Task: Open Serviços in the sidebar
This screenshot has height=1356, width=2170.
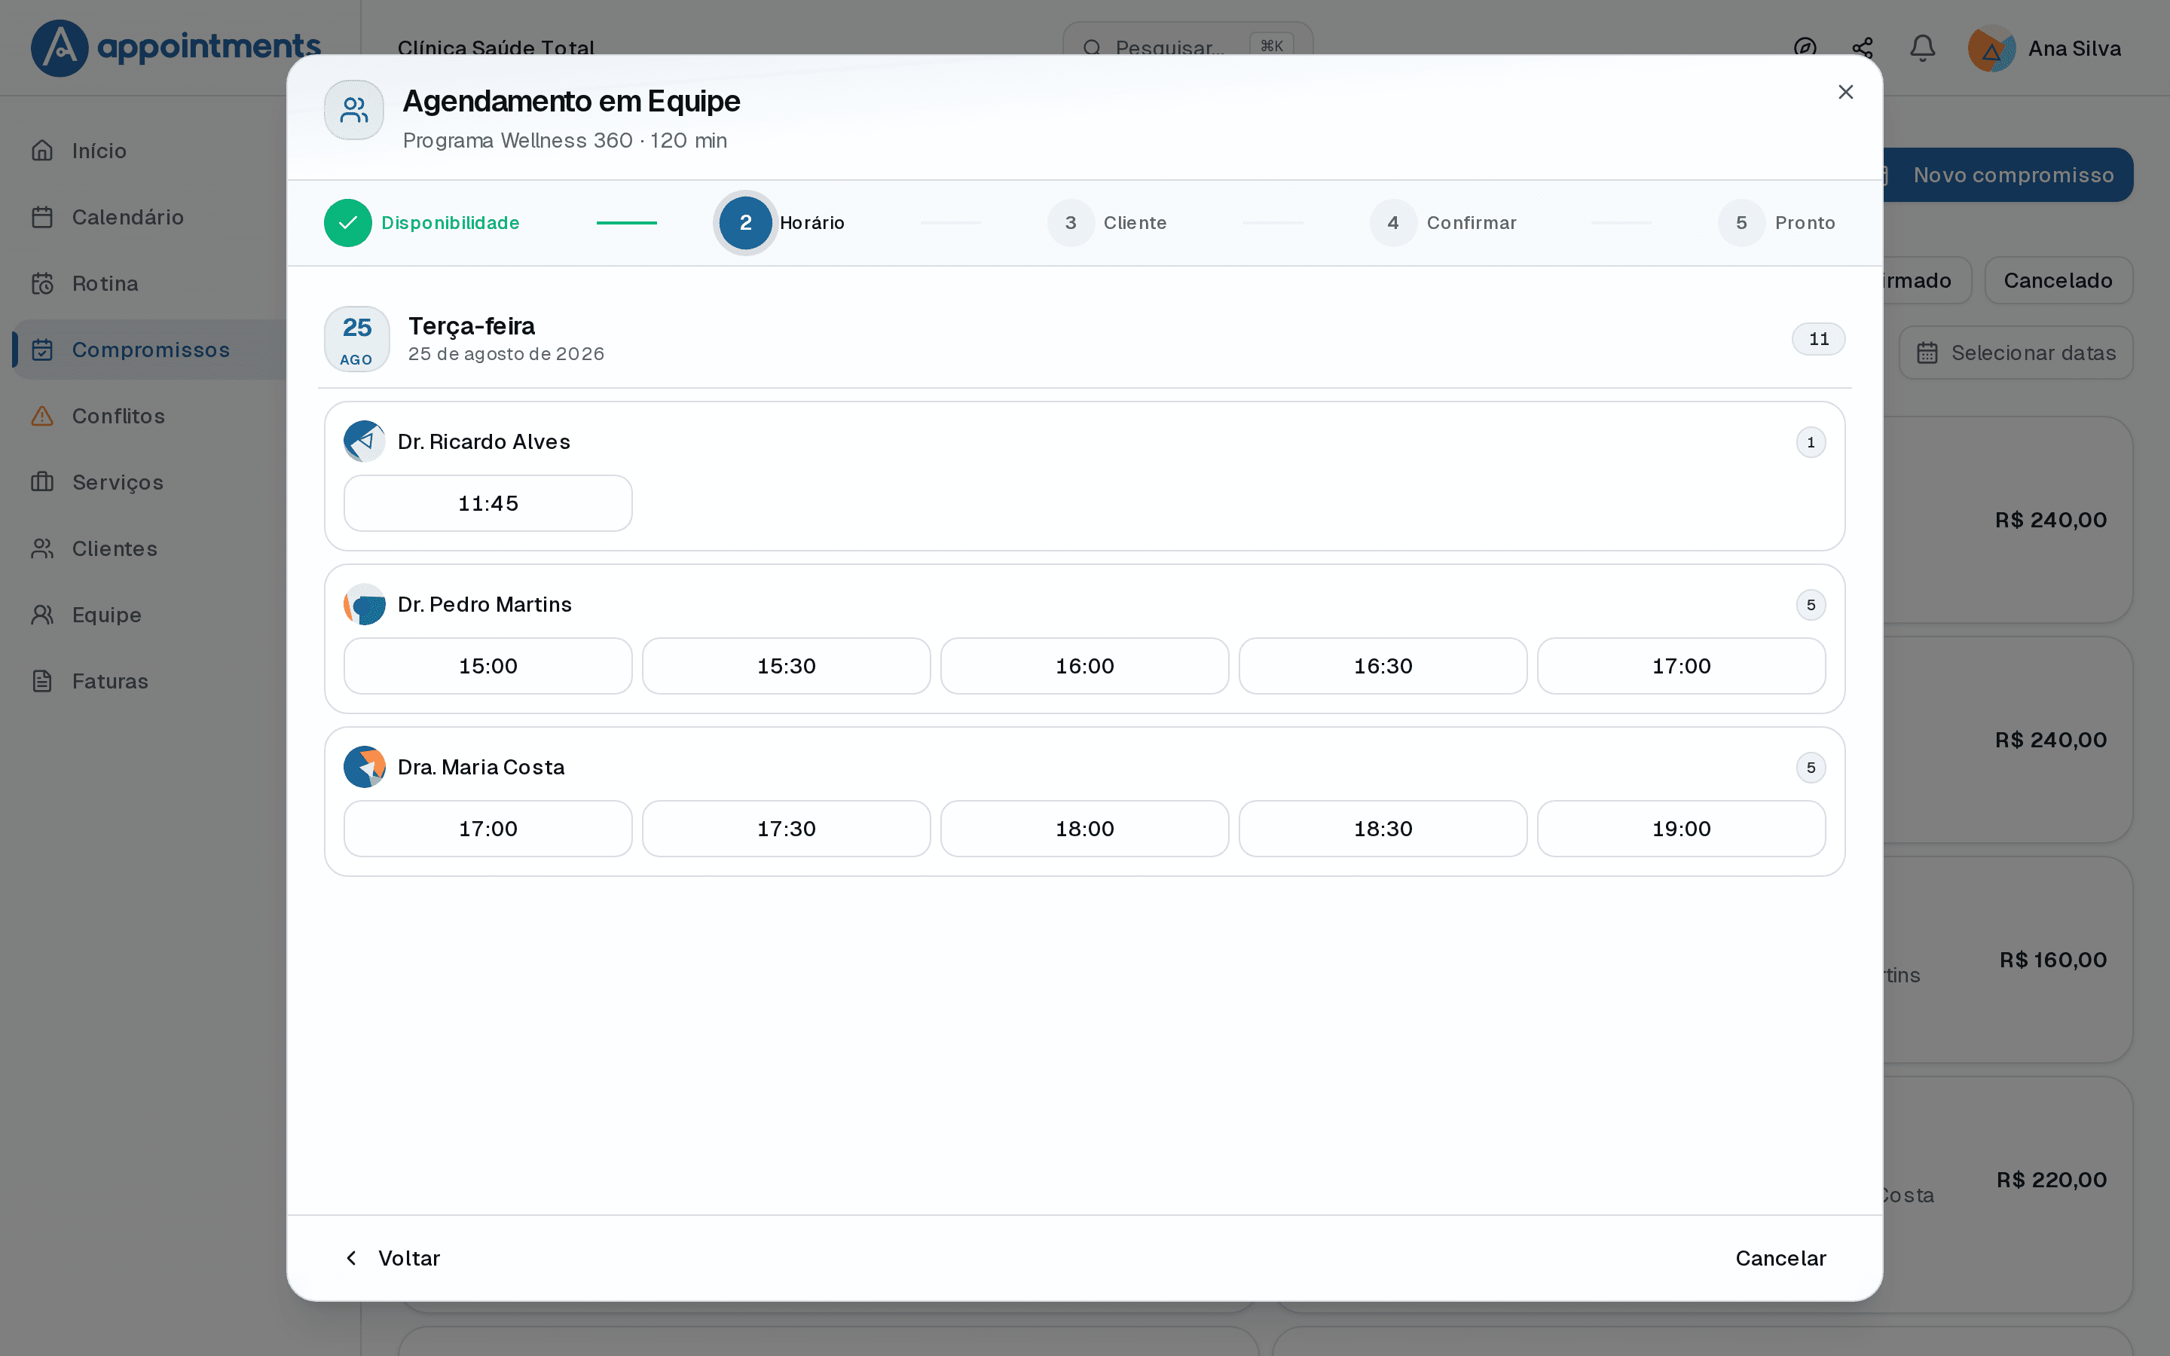Action: coord(151,482)
